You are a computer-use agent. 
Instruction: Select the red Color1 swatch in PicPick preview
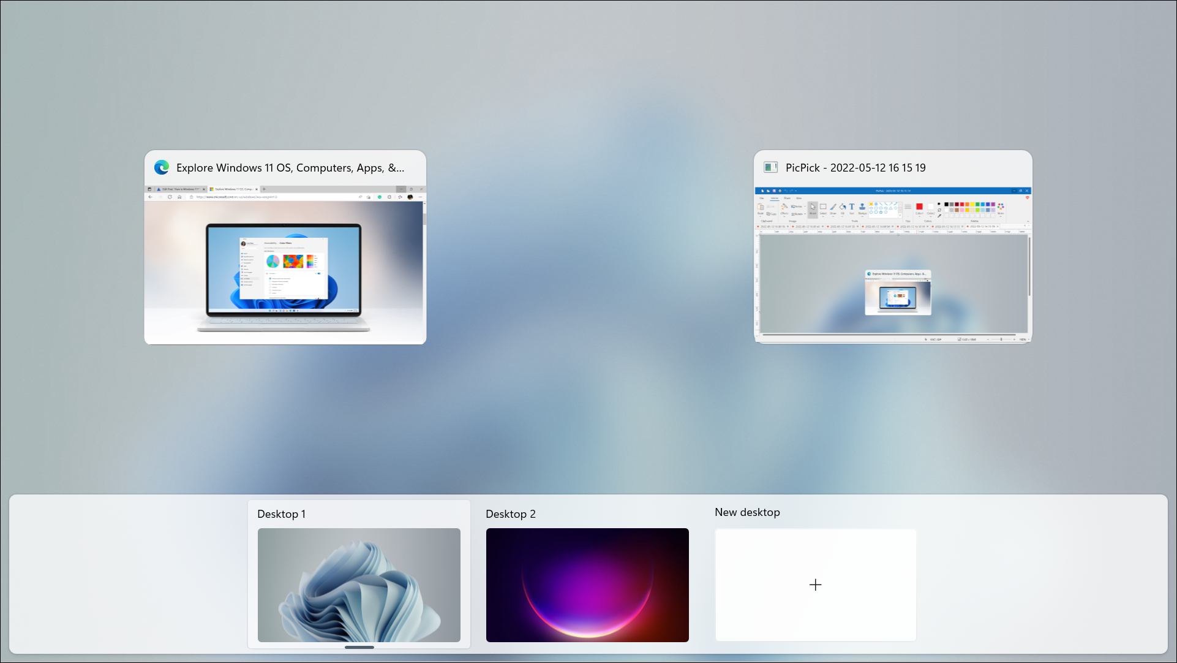pyautogui.click(x=919, y=206)
